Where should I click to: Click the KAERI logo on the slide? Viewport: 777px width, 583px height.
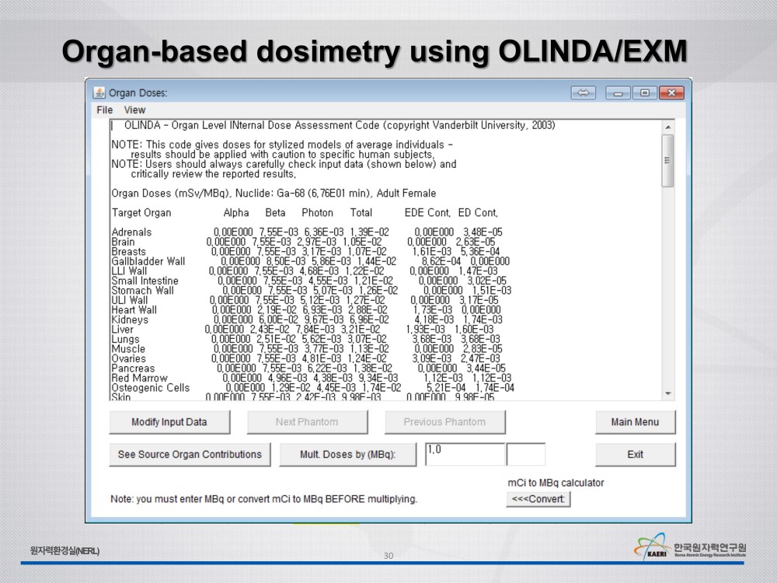(x=690, y=546)
